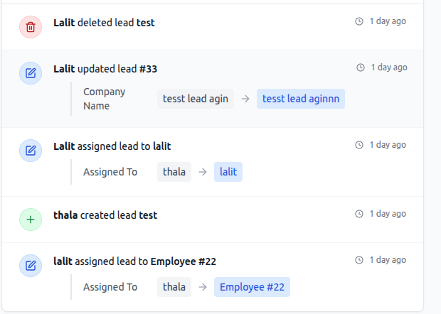Click the clock icon on thala created lead entry

click(359, 214)
